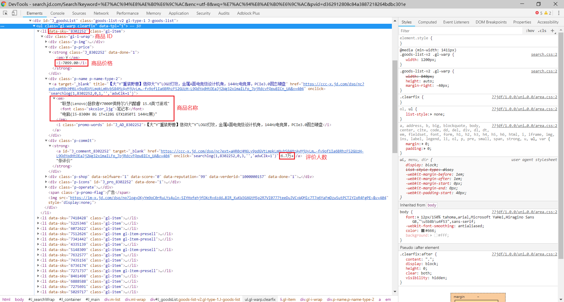
Task: Select li data-sku 6072622 row
Action: tap(89, 229)
